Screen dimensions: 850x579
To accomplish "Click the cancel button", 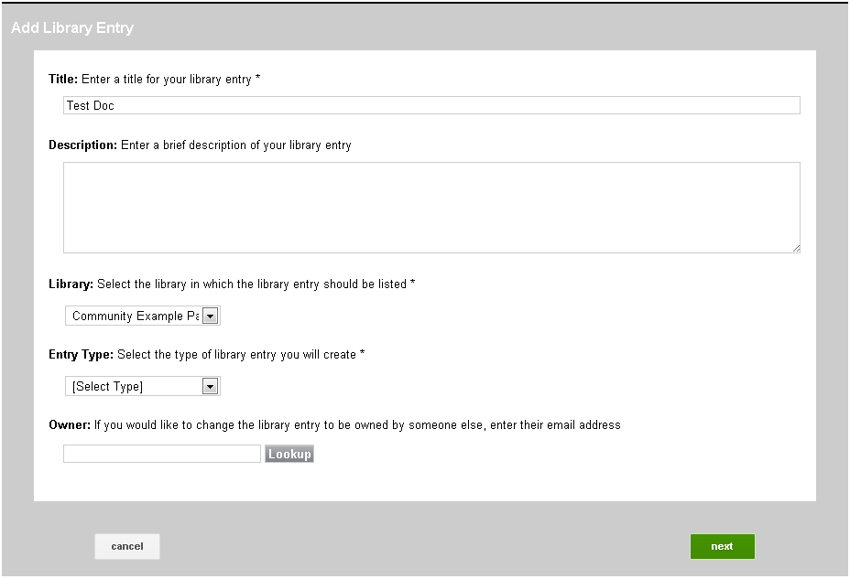I will (127, 546).
